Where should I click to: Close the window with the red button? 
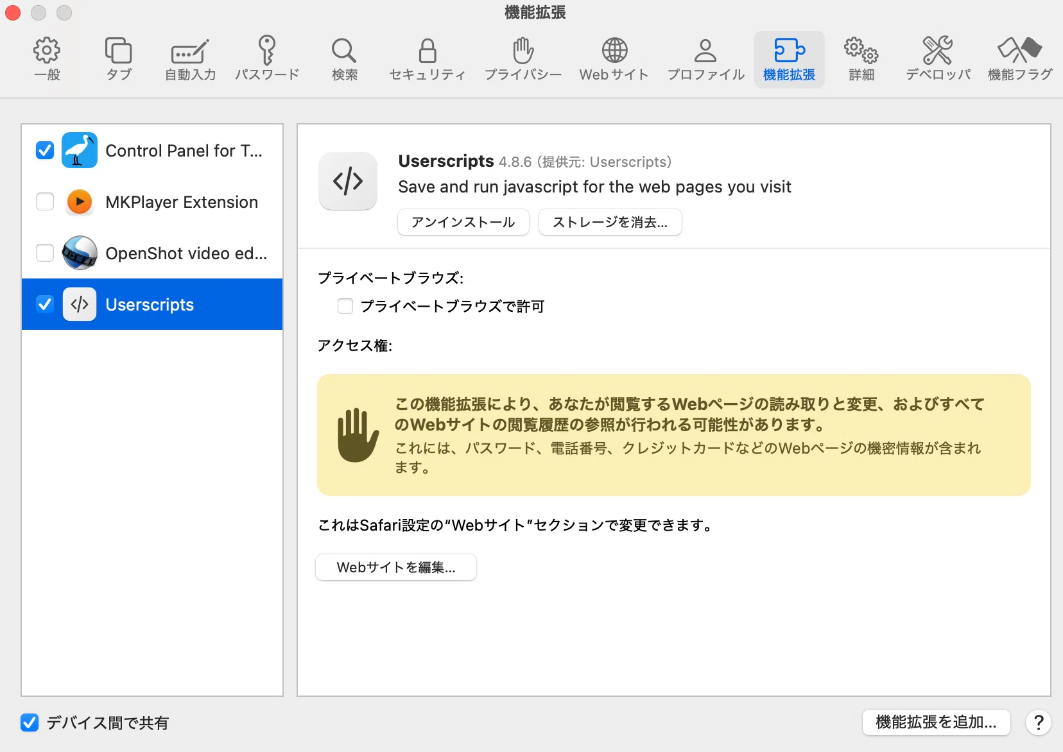(x=13, y=13)
